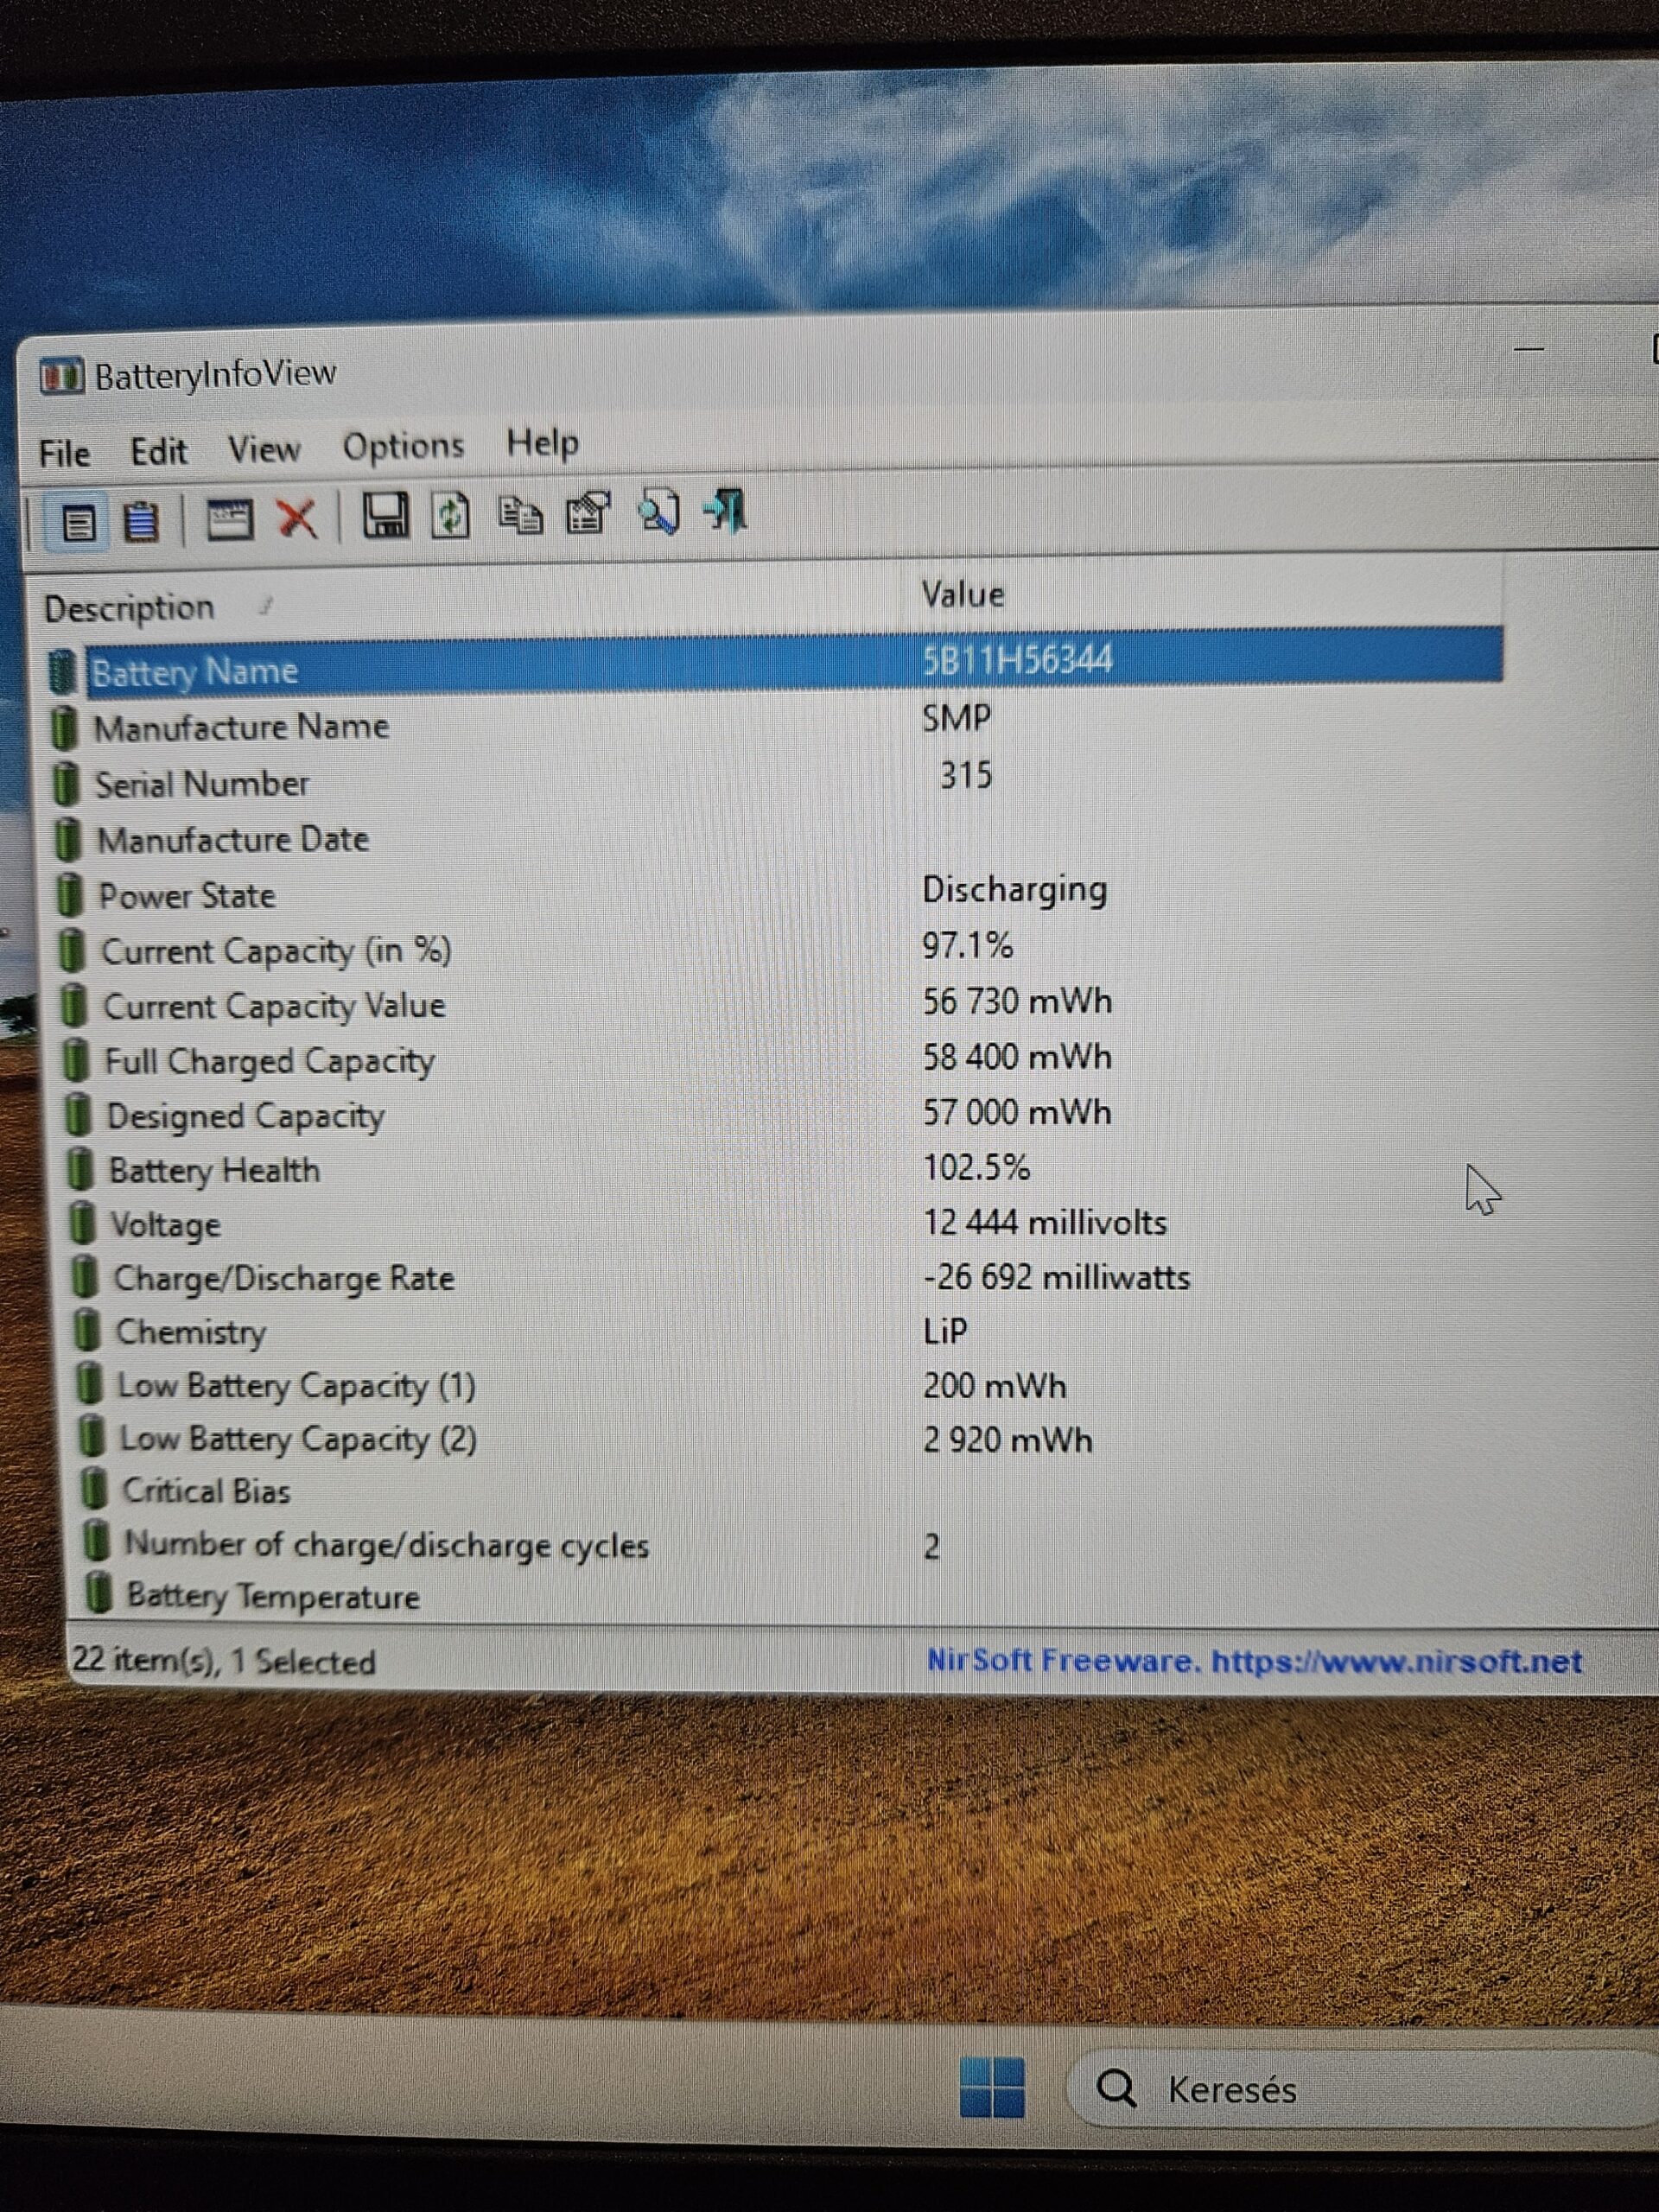The image size is (1659, 2212).
Task: Select the Full Charged Capacity row label
Action: [270, 1061]
